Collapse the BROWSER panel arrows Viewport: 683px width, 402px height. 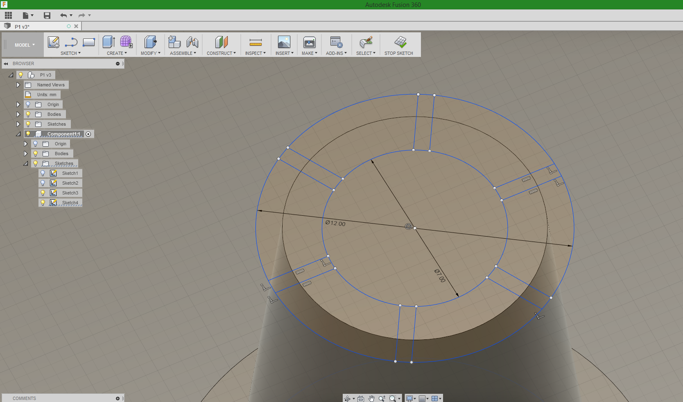(6, 64)
